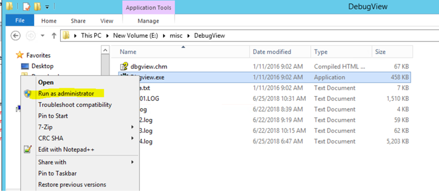Switch to the View ribbon tab
439x191 pixels.
(x=107, y=21)
